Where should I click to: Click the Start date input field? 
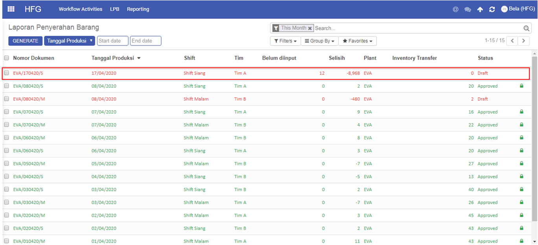coord(113,41)
